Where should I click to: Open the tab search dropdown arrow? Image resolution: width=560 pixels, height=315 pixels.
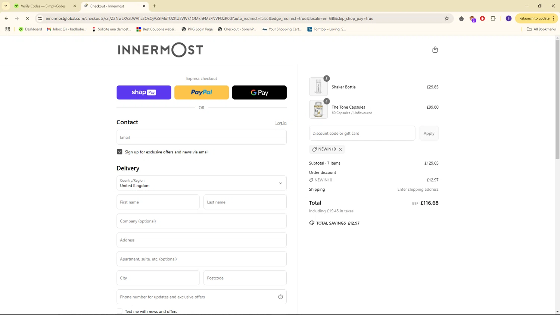(x=6, y=6)
